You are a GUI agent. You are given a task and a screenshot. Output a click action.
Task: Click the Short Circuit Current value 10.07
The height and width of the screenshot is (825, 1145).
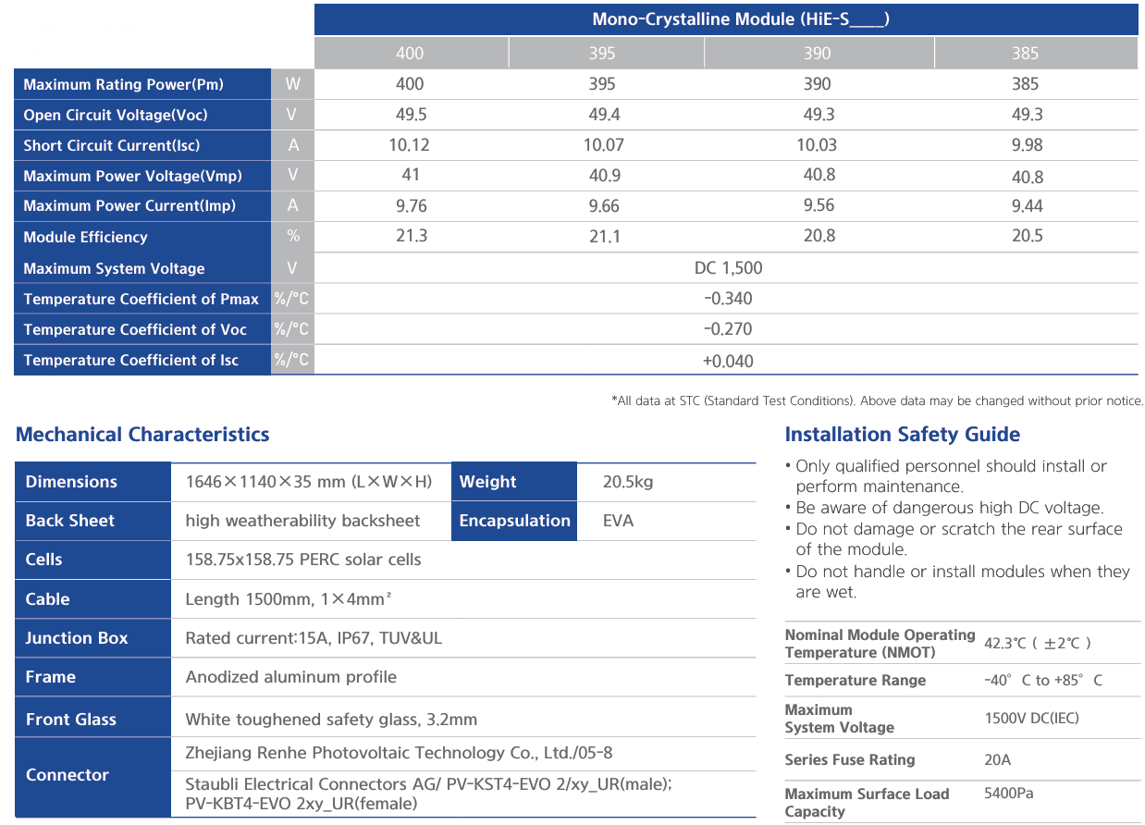point(602,145)
